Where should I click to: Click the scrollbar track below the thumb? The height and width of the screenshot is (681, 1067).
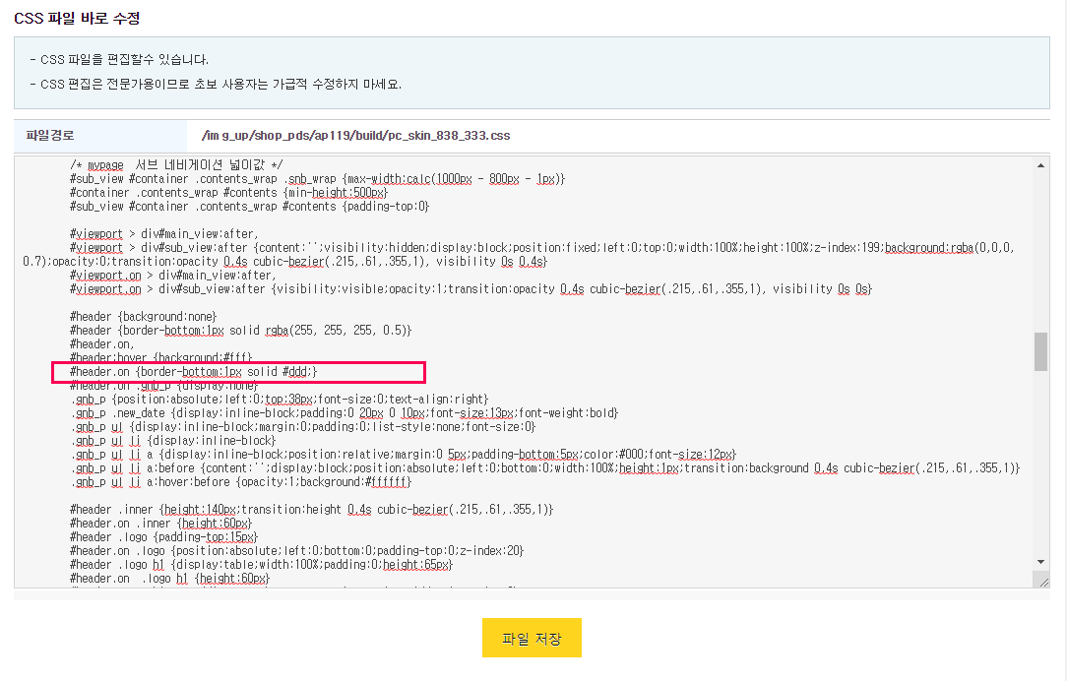click(1040, 463)
